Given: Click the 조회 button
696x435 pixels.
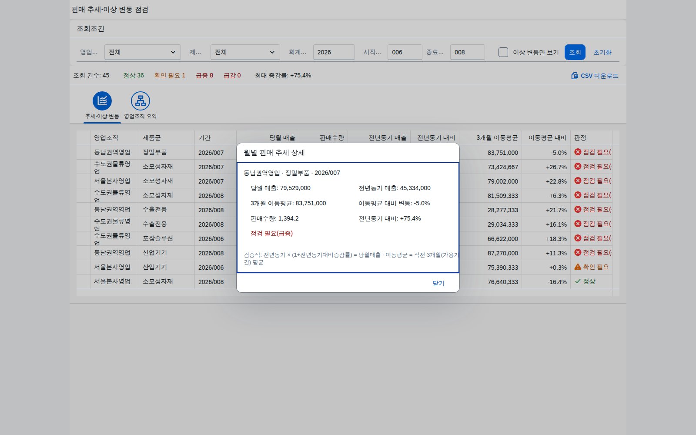Looking at the screenshot, I should click(x=575, y=52).
